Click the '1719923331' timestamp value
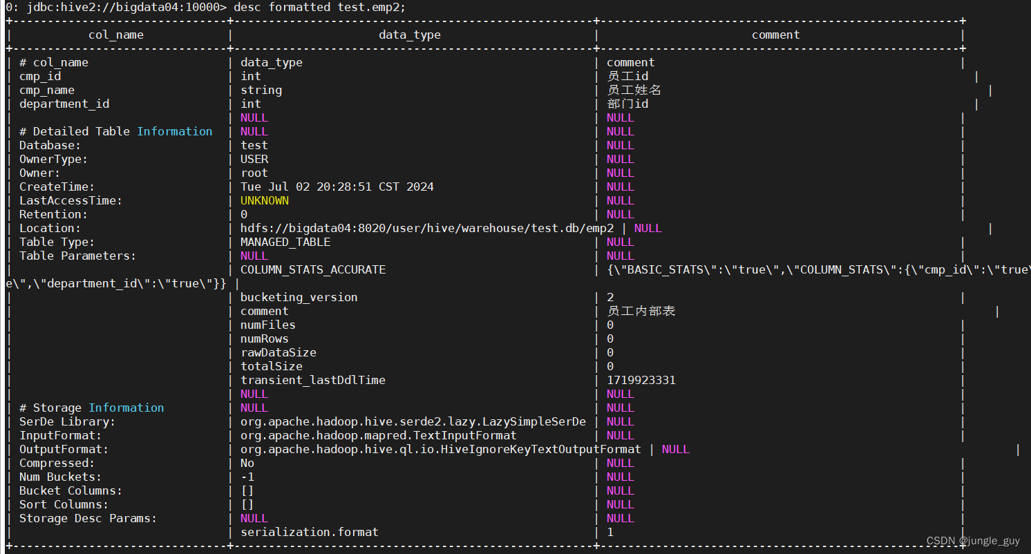This screenshot has height=554, width=1031. tap(641, 380)
